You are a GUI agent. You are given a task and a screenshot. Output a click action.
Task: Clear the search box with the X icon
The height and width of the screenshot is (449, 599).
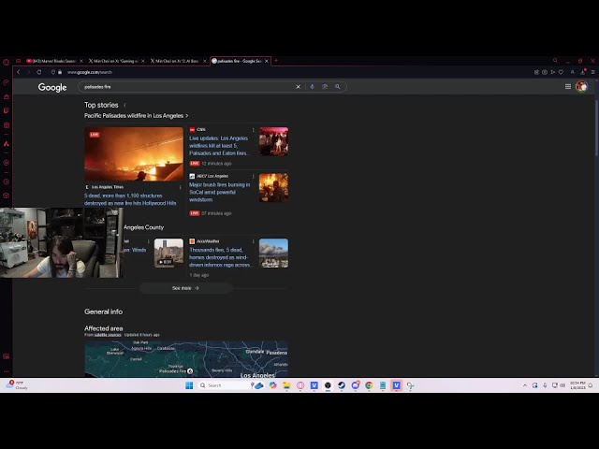point(299,87)
